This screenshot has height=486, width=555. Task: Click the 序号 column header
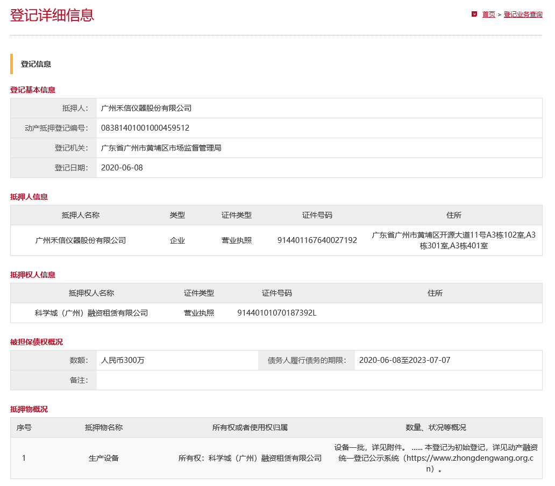tap(24, 427)
